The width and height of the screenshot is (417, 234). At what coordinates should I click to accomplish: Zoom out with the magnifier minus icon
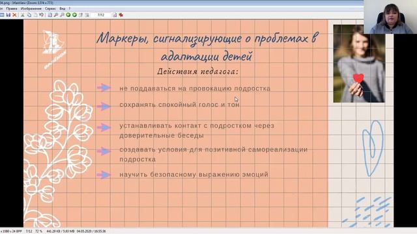click(62, 15)
